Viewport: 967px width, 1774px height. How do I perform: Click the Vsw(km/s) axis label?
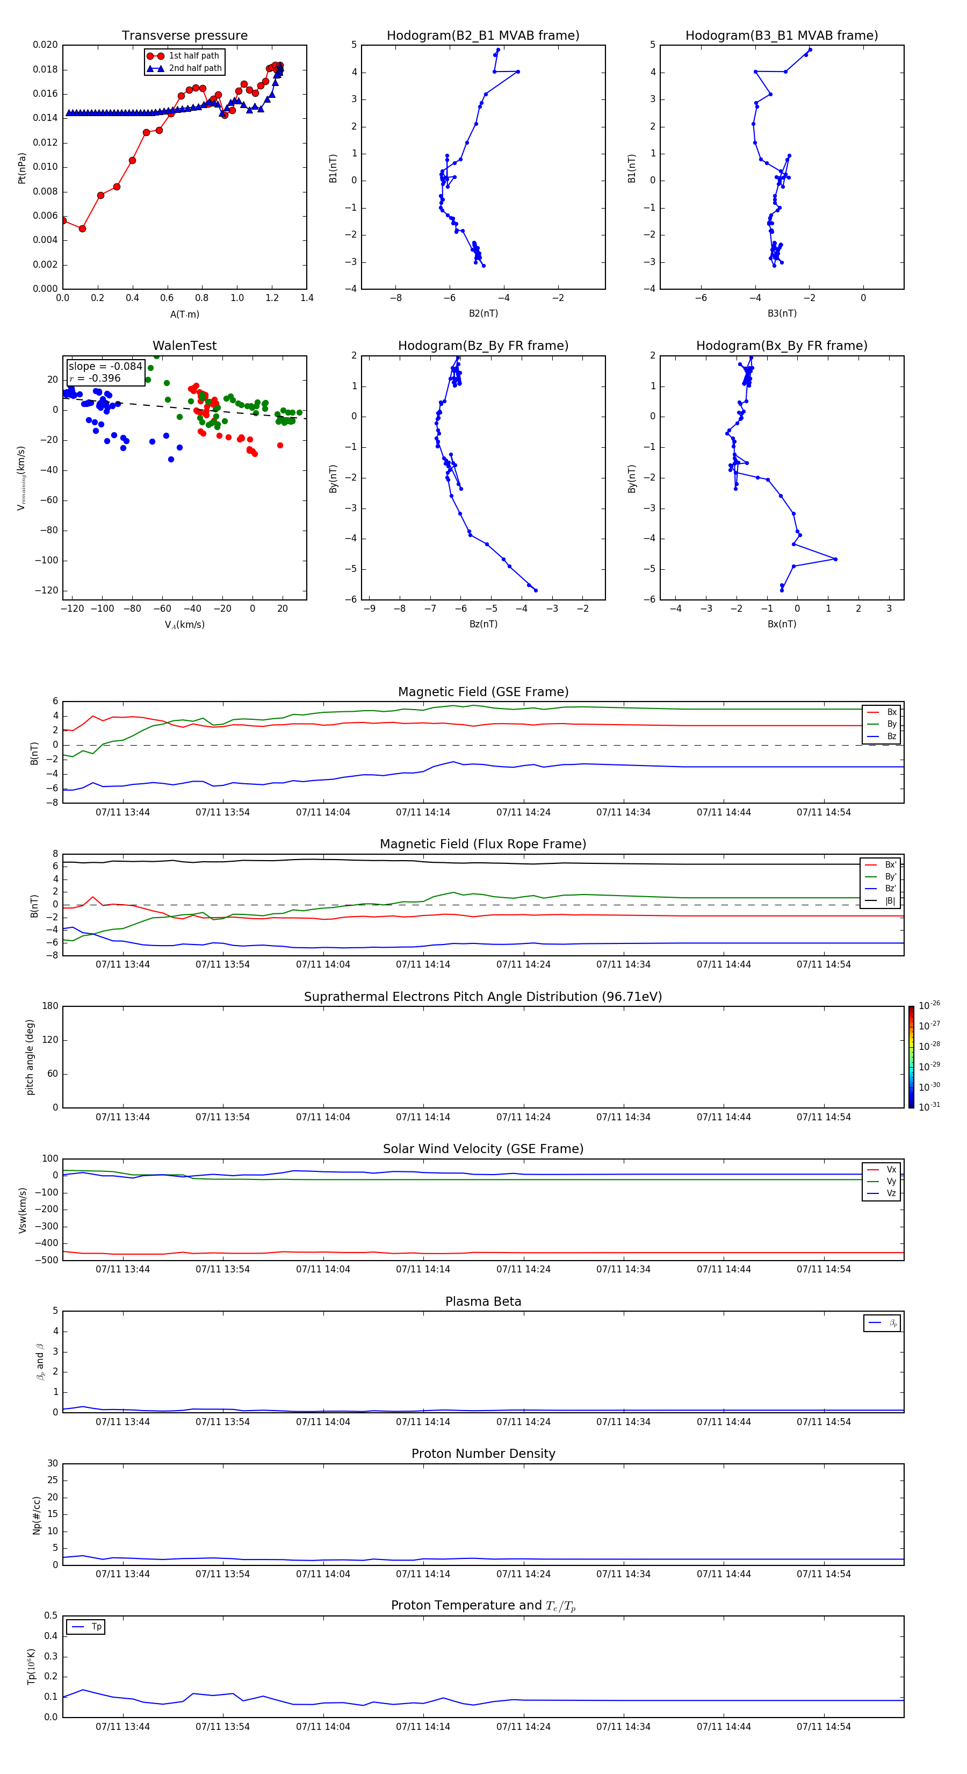tap(22, 1210)
